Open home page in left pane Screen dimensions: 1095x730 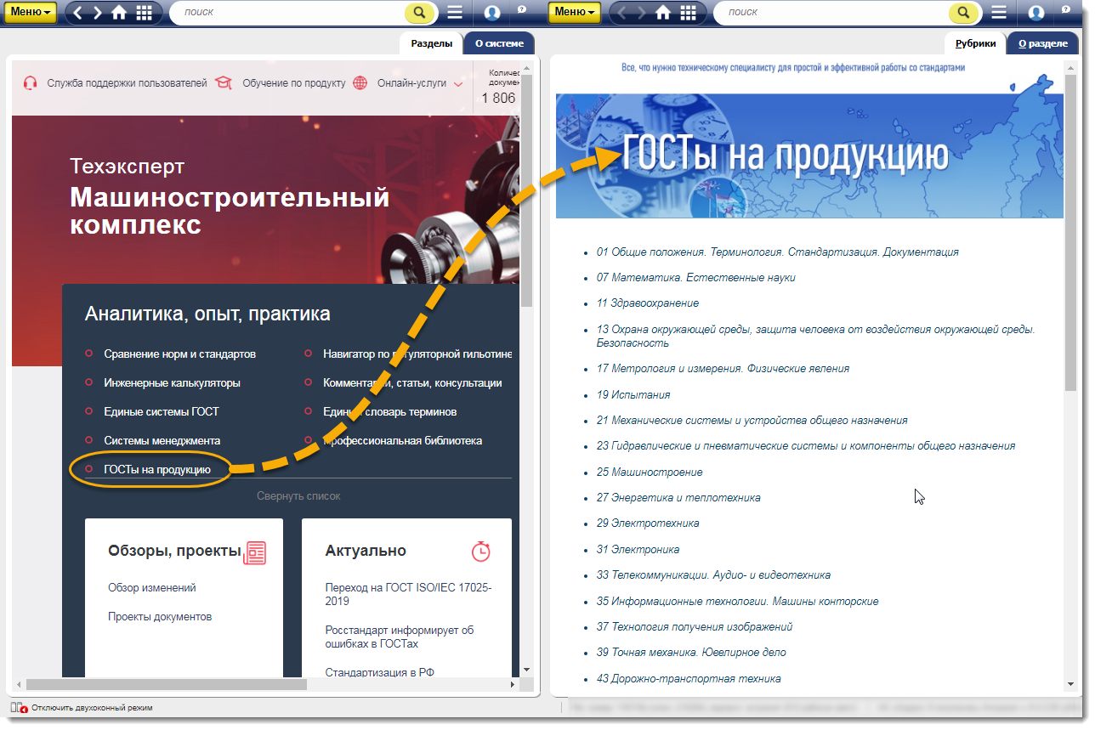120,13
